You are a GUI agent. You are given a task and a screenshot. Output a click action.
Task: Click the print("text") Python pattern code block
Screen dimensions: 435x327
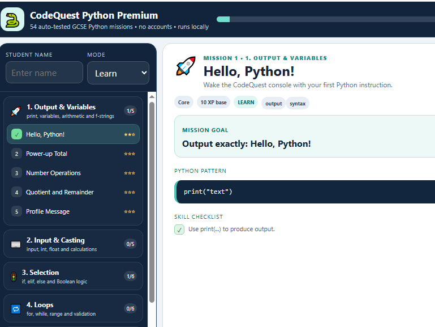pyautogui.click(x=304, y=192)
